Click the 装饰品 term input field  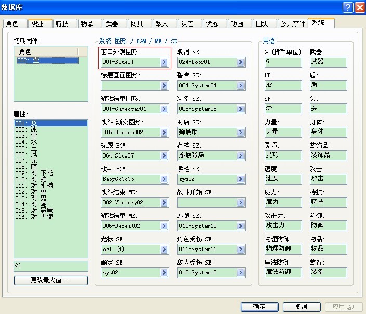point(329,156)
